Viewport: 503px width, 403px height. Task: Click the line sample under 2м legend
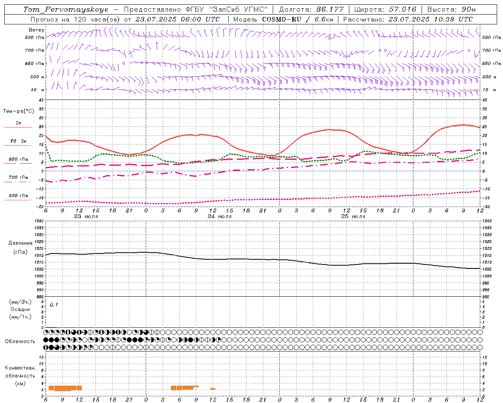coord(18,128)
